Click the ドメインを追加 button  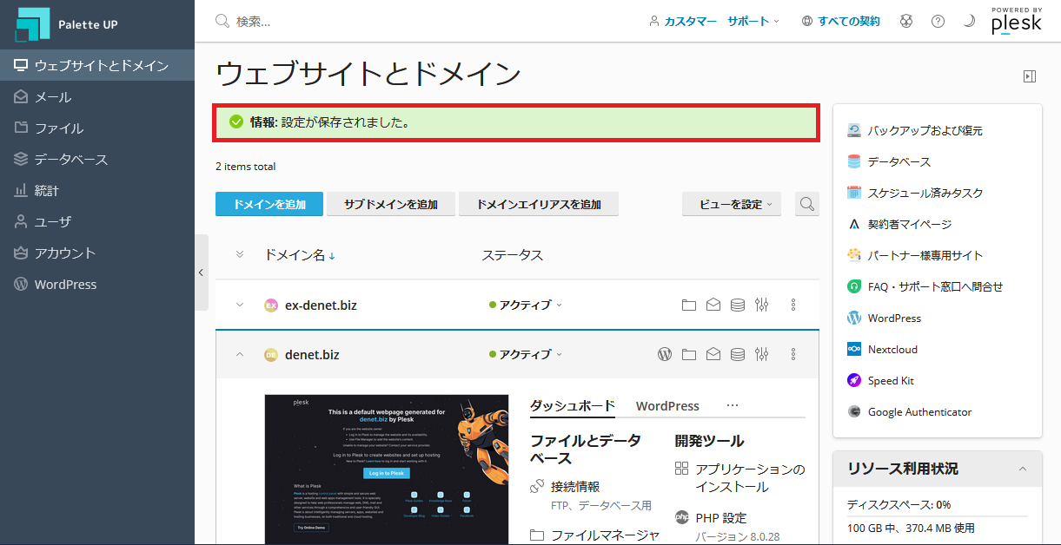click(x=269, y=204)
